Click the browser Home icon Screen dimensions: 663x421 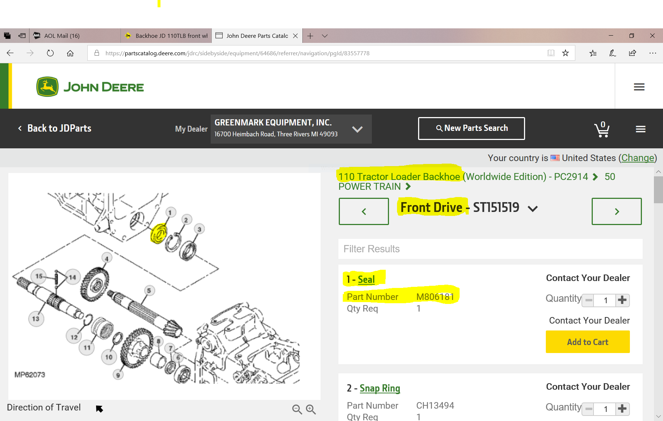tap(70, 53)
